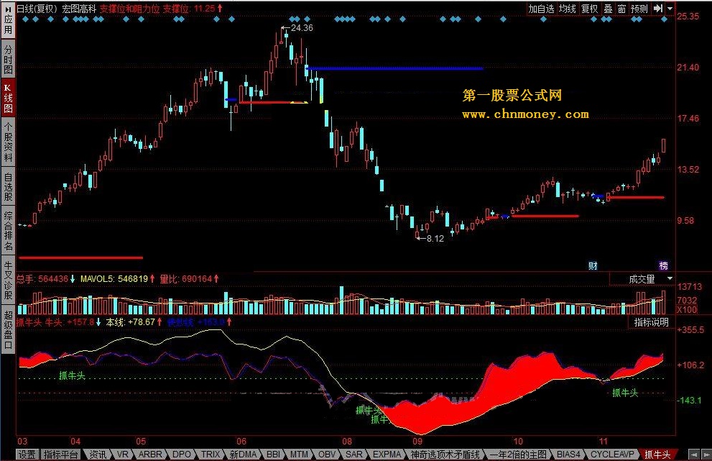Click the 量比 ratio readout
This screenshot has width=712, height=461.
tap(190, 279)
